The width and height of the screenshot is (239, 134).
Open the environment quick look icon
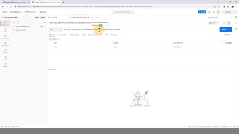[x=236, y=17]
